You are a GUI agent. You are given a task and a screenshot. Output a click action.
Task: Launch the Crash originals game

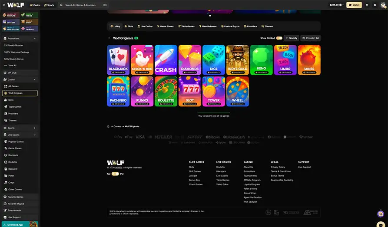click(x=166, y=60)
